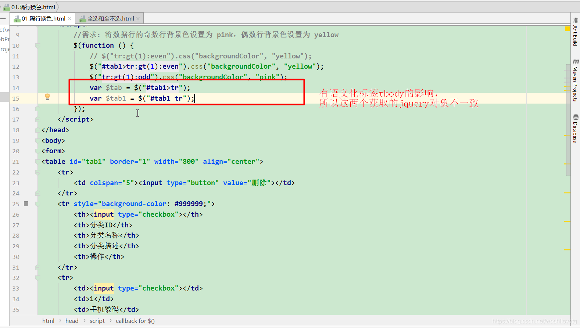Click the light bulb intention icon on line 15

pyautogui.click(x=47, y=97)
